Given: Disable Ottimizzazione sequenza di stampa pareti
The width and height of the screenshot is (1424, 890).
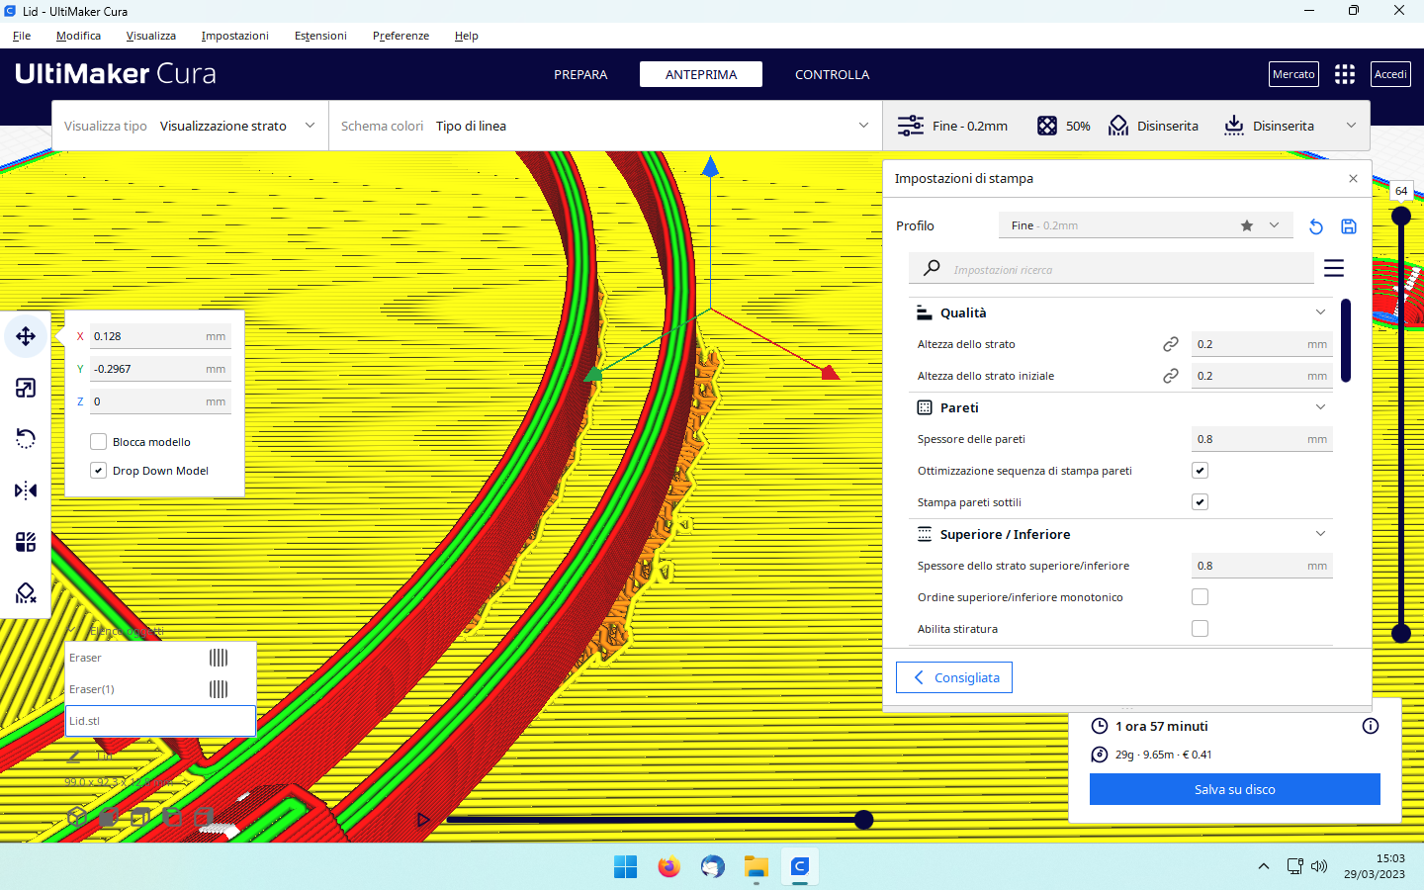Looking at the screenshot, I should (x=1200, y=470).
